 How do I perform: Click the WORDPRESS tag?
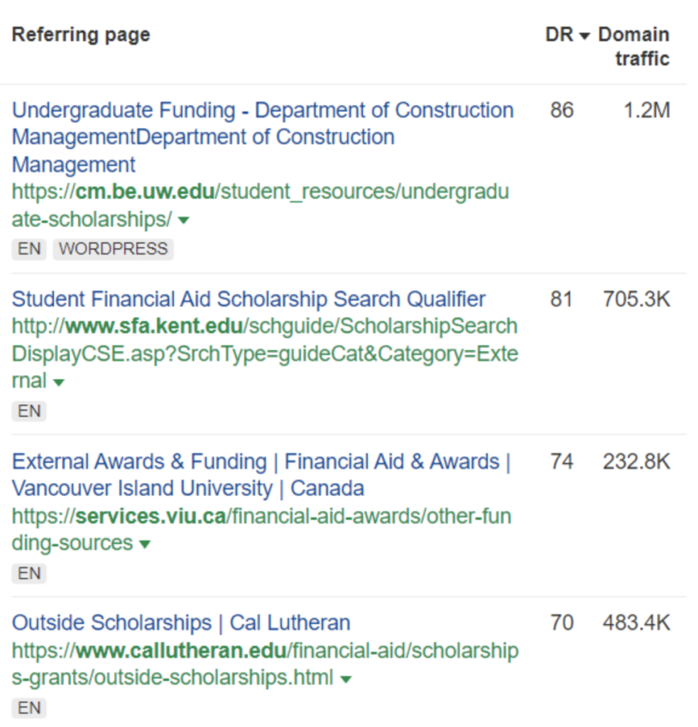point(113,249)
